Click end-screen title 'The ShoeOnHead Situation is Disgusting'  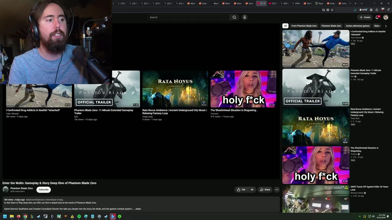(234, 110)
